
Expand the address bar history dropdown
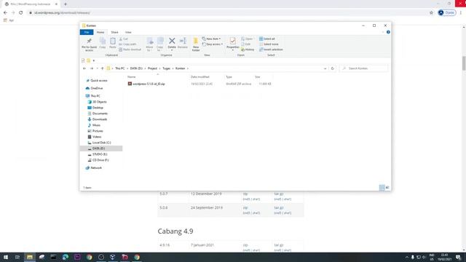click(325, 68)
